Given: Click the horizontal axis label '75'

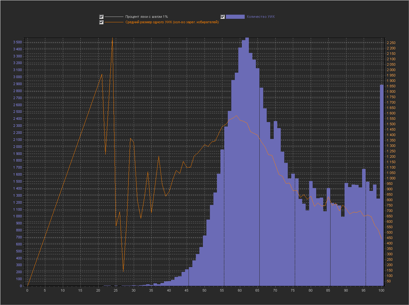Looking at the screenshot, I should coord(293,290).
